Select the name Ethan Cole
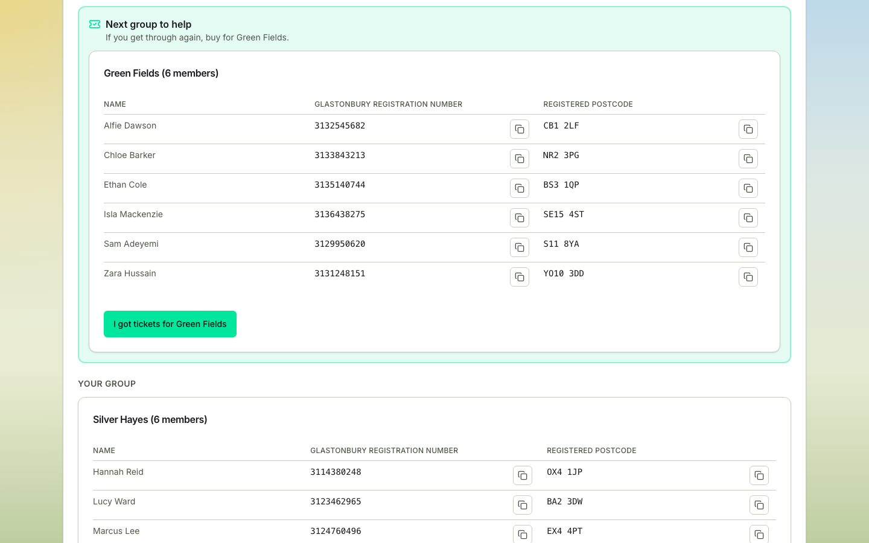The width and height of the screenshot is (869, 543). point(126,185)
